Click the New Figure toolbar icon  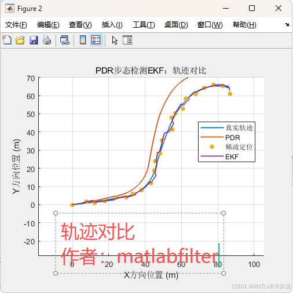tap(7, 40)
